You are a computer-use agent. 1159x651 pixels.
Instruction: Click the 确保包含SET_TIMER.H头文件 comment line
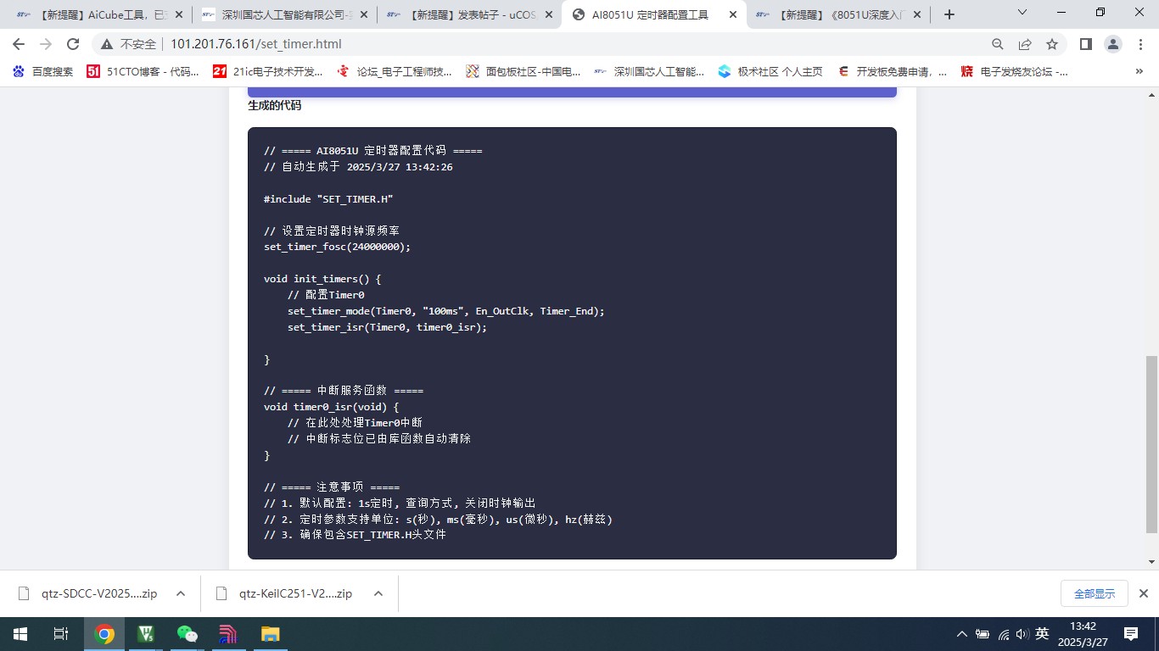[x=355, y=535]
